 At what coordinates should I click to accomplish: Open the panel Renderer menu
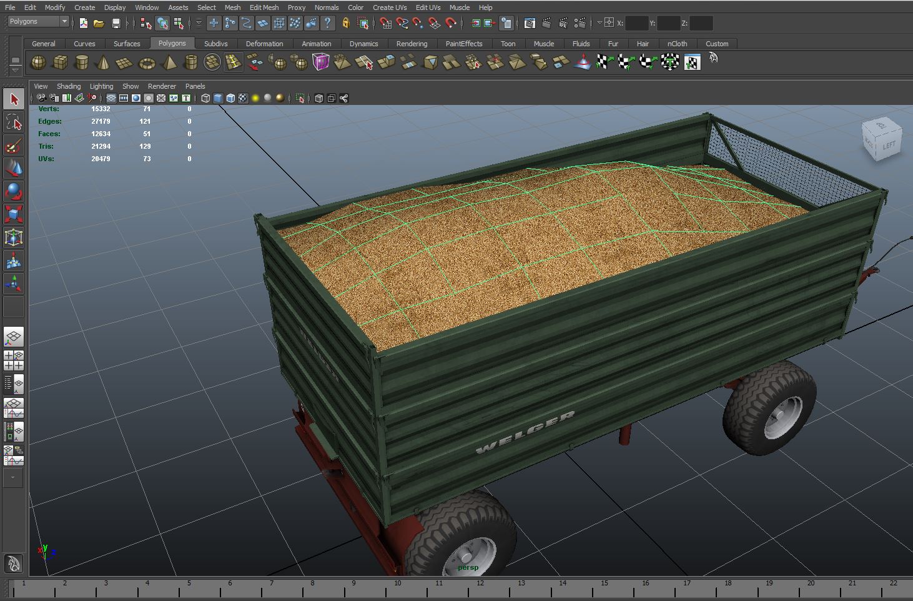162,86
